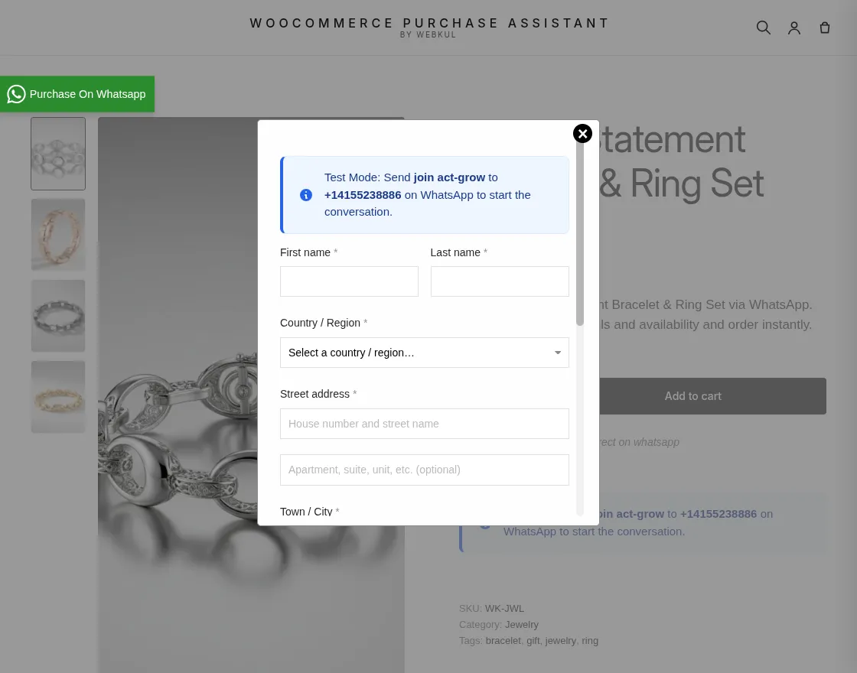Image resolution: width=857 pixels, height=673 pixels.
Task: Open the shopping bag cart icon
Action: 825,28
